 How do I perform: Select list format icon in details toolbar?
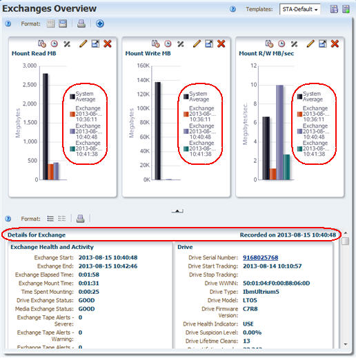tap(50, 219)
